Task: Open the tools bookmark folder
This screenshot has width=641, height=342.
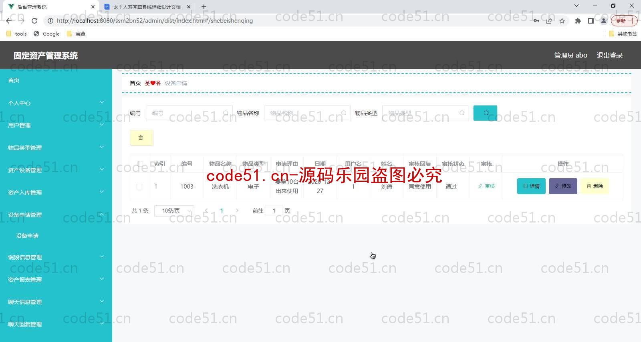Action: [17, 34]
